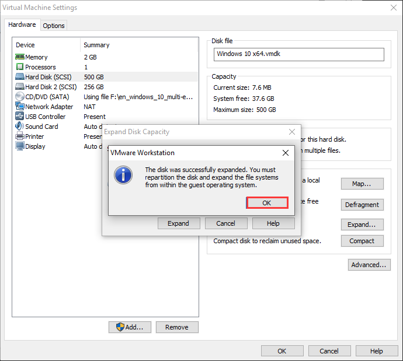Open Advanced... disk settings
403x361 pixels.
point(369,265)
